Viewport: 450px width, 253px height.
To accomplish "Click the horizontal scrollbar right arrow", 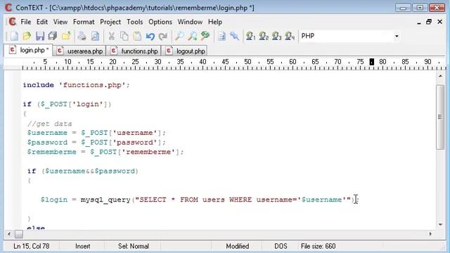I will 430,234.
